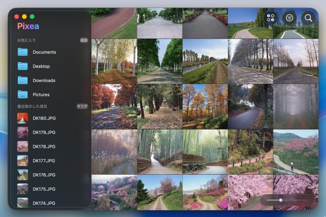The width and height of the screenshot is (326, 217).
Task: Open DK177.JPG in recent list
Action: 44,161
